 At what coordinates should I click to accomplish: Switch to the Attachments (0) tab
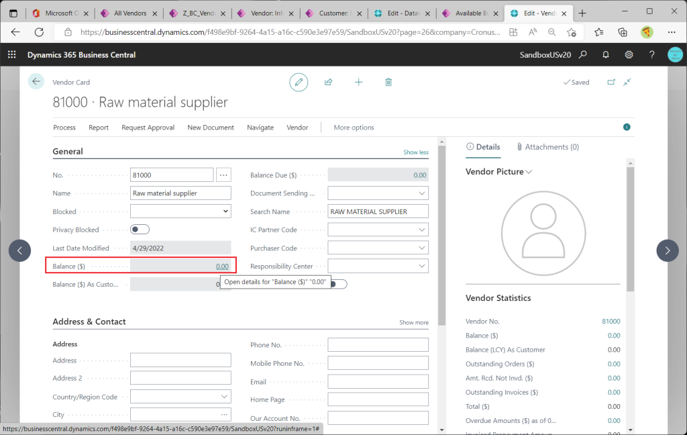pyautogui.click(x=547, y=147)
